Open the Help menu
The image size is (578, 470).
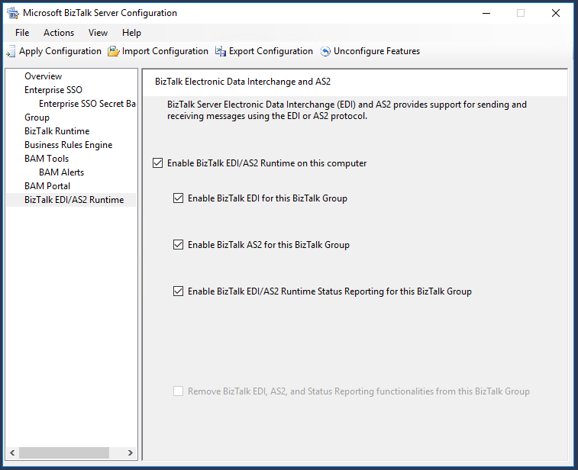[131, 33]
